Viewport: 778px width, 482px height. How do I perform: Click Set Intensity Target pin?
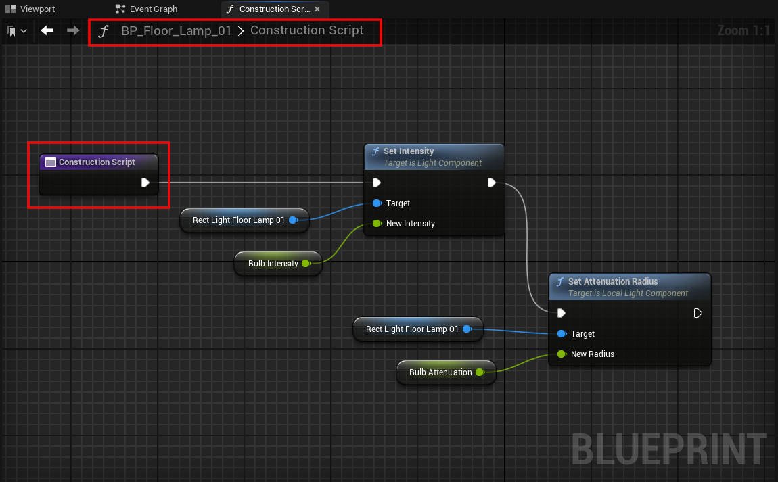point(377,203)
